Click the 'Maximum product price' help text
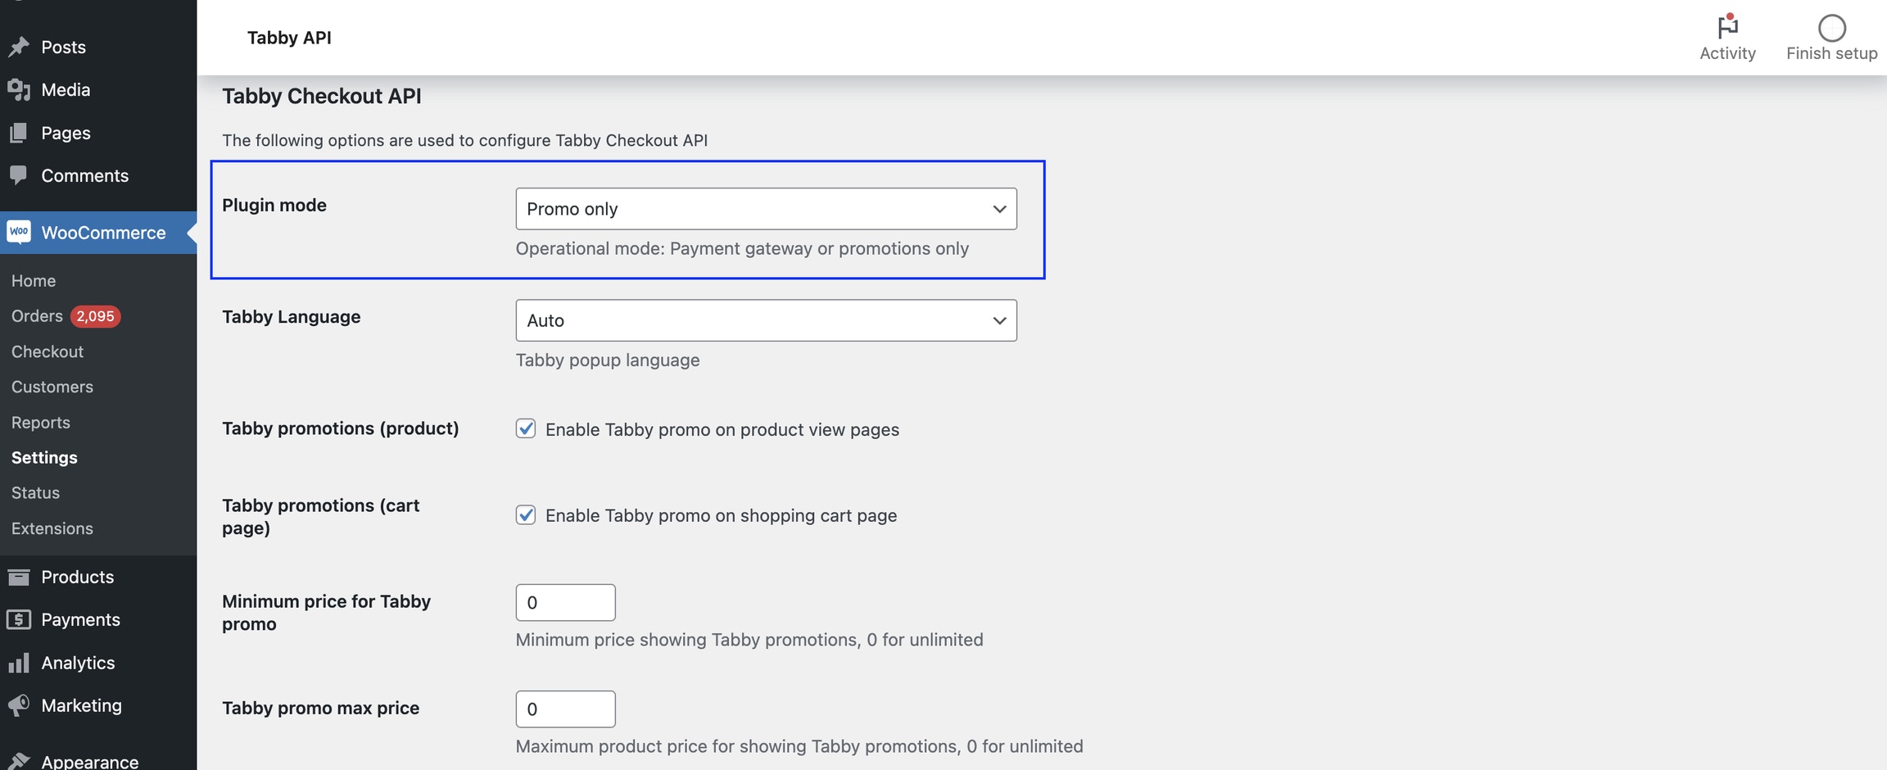The image size is (1887, 770). click(799, 746)
